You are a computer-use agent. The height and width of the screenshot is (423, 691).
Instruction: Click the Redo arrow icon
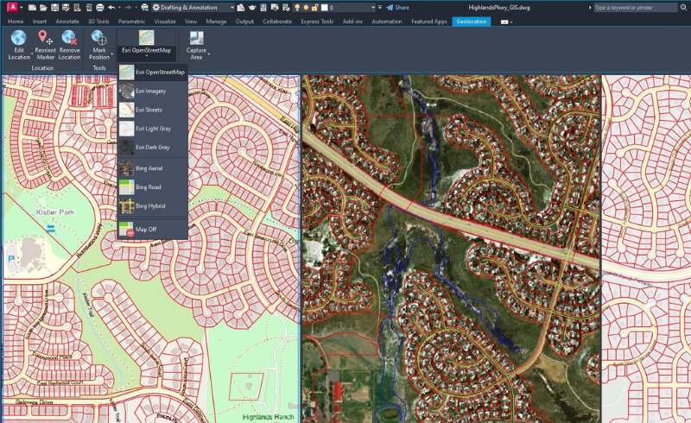click(x=128, y=8)
